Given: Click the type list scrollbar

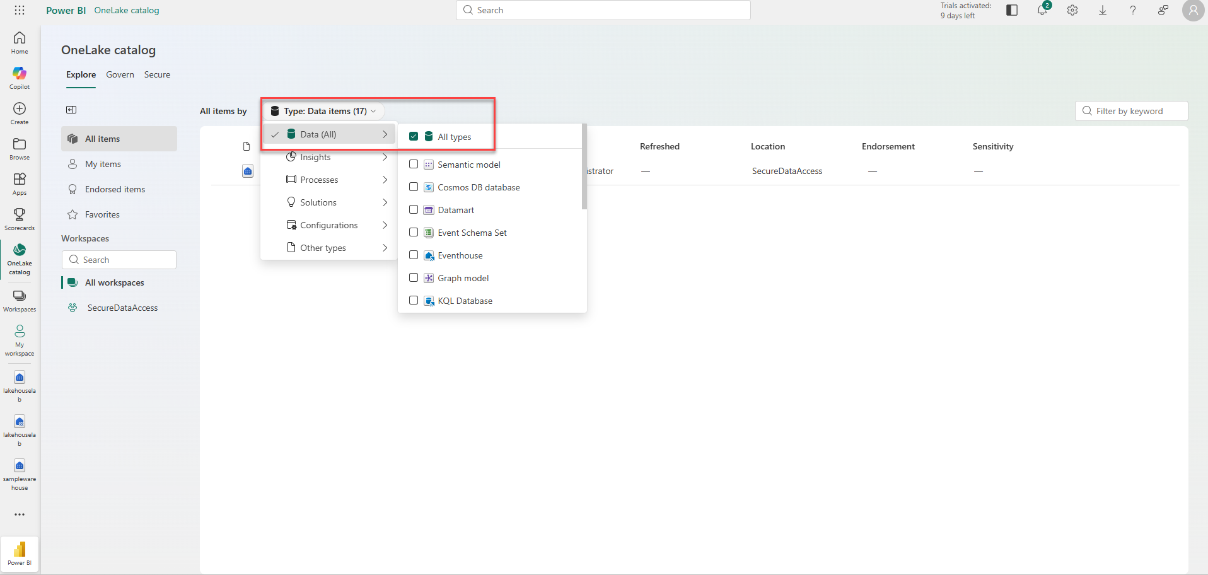Looking at the screenshot, I should click(584, 167).
